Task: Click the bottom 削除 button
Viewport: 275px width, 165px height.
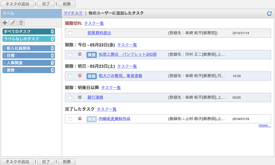Action: (67, 161)
